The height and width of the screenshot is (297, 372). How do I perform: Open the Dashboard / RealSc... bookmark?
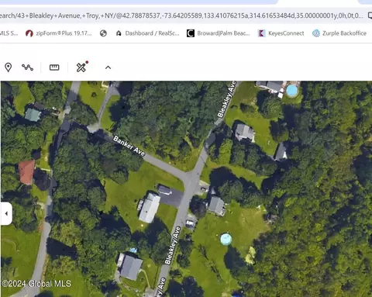[x=147, y=33]
